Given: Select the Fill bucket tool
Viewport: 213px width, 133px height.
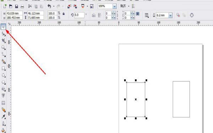Looking at the screenshot, I should point(4,131).
